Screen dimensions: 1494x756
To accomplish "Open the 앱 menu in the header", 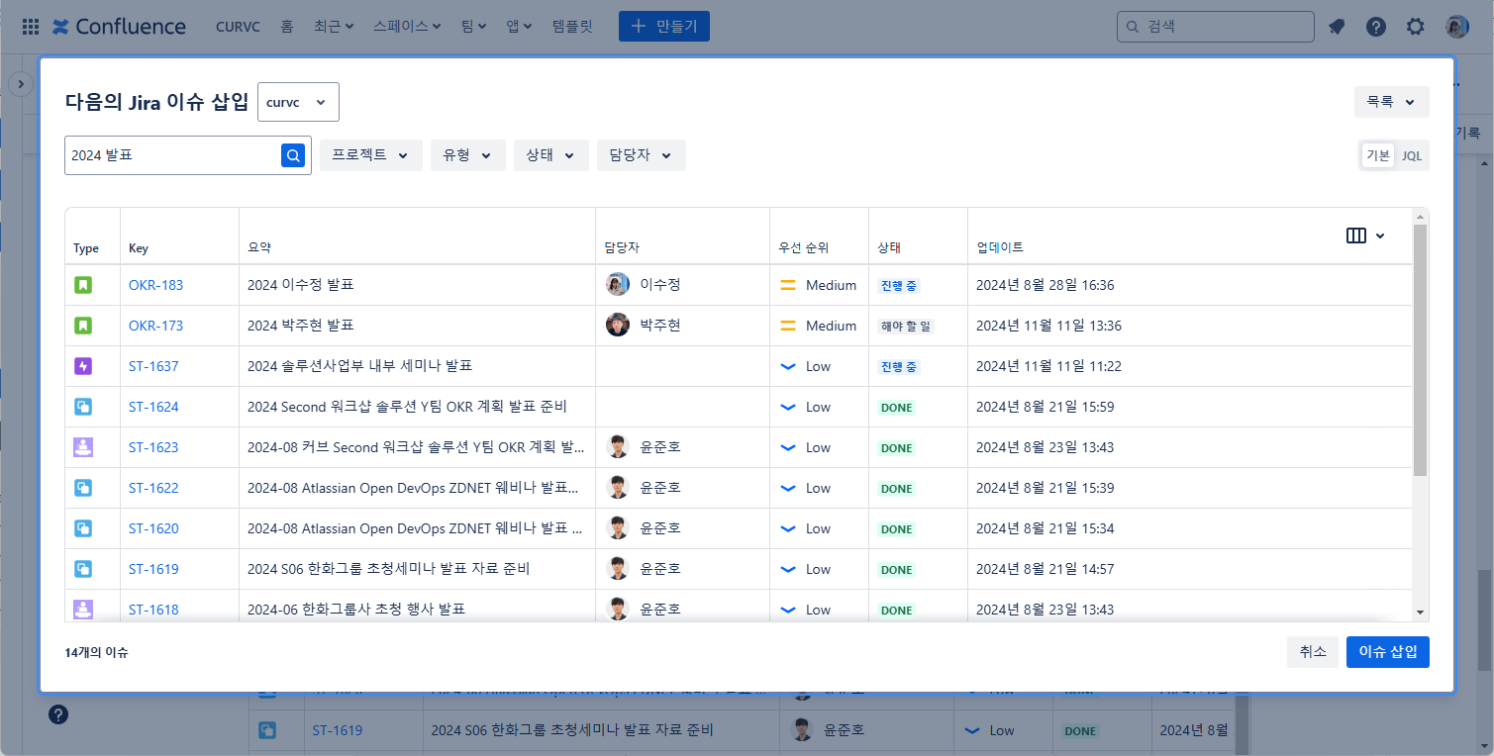I will (520, 27).
